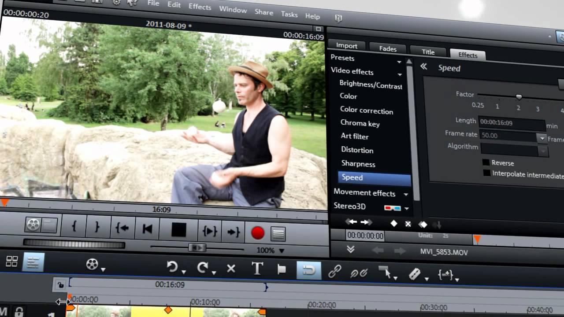Viewport: 564px width, 317px height.
Task: Toggle the magnet snapping button
Action: [308, 270]
